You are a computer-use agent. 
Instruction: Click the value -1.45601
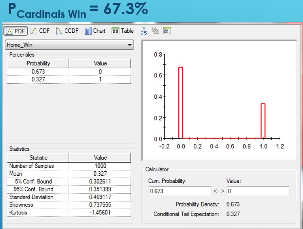pos(100,212)
